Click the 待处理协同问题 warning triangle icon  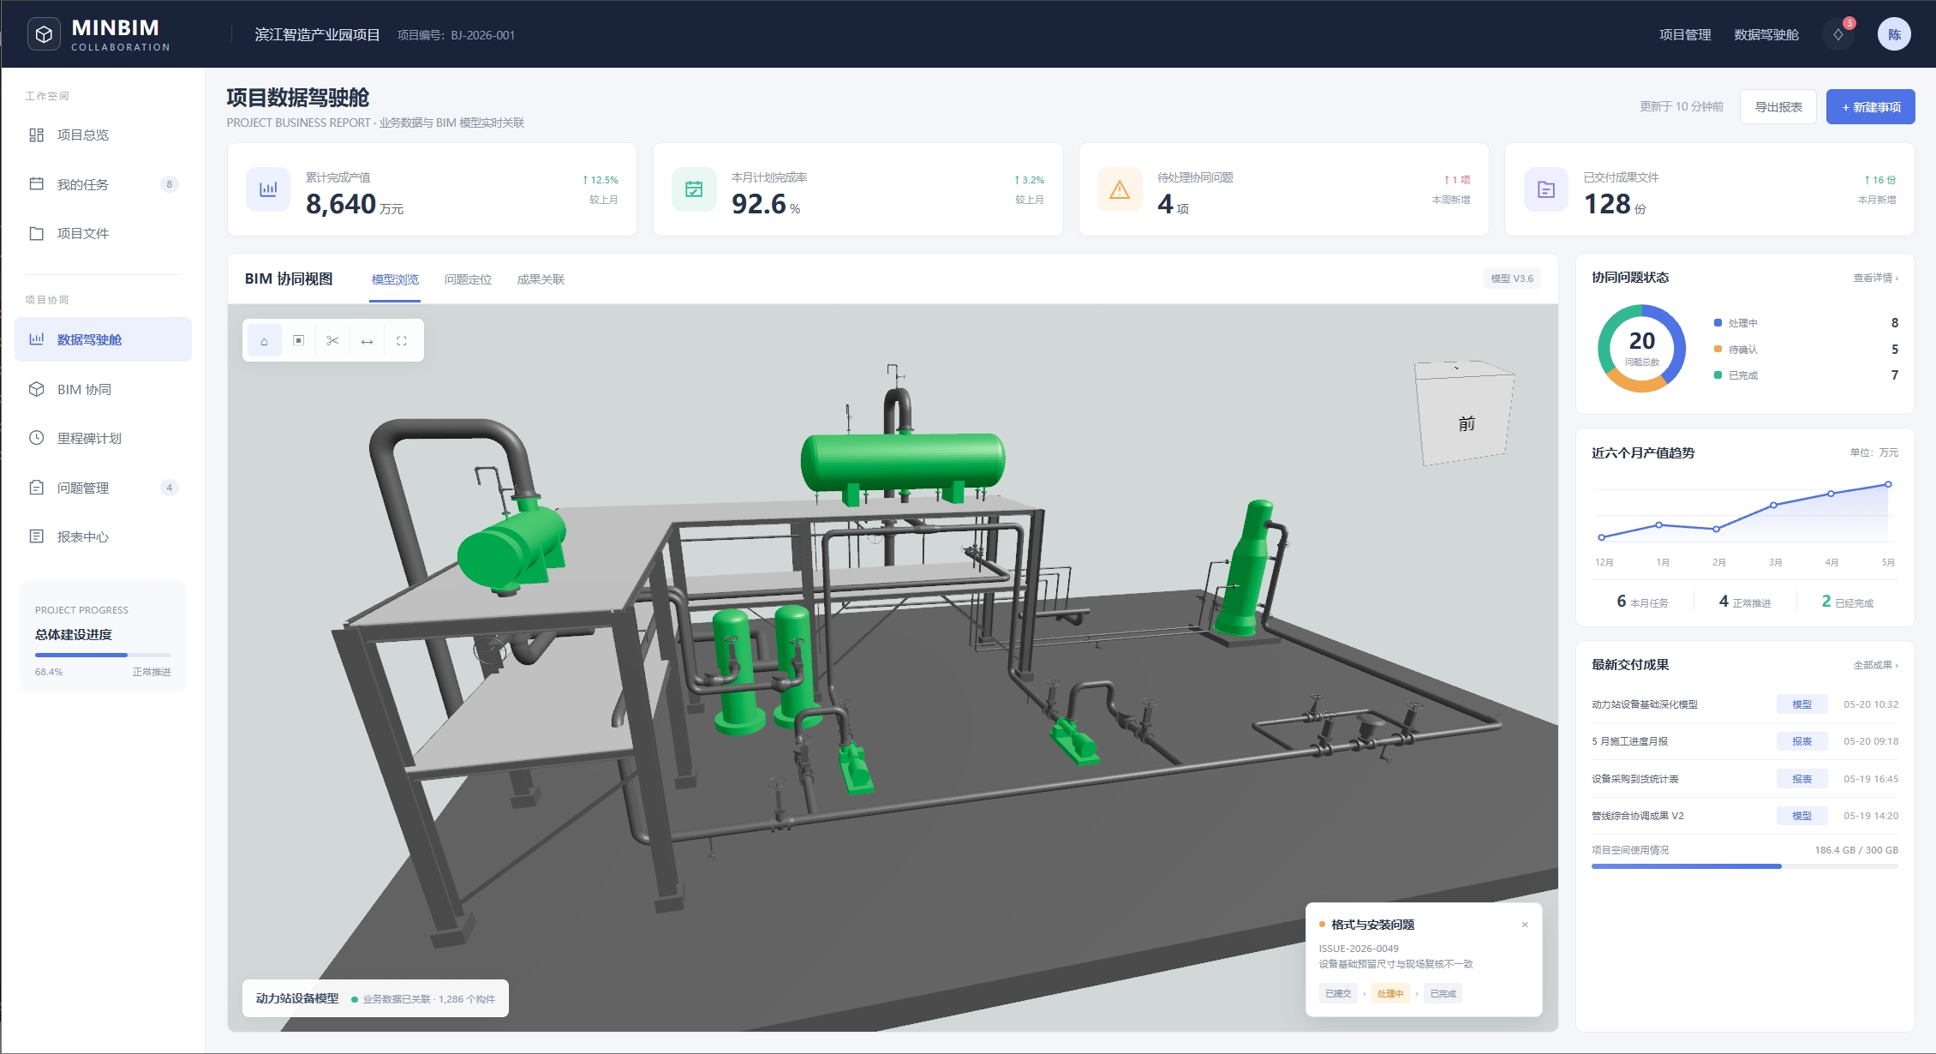pos(1120,189)
